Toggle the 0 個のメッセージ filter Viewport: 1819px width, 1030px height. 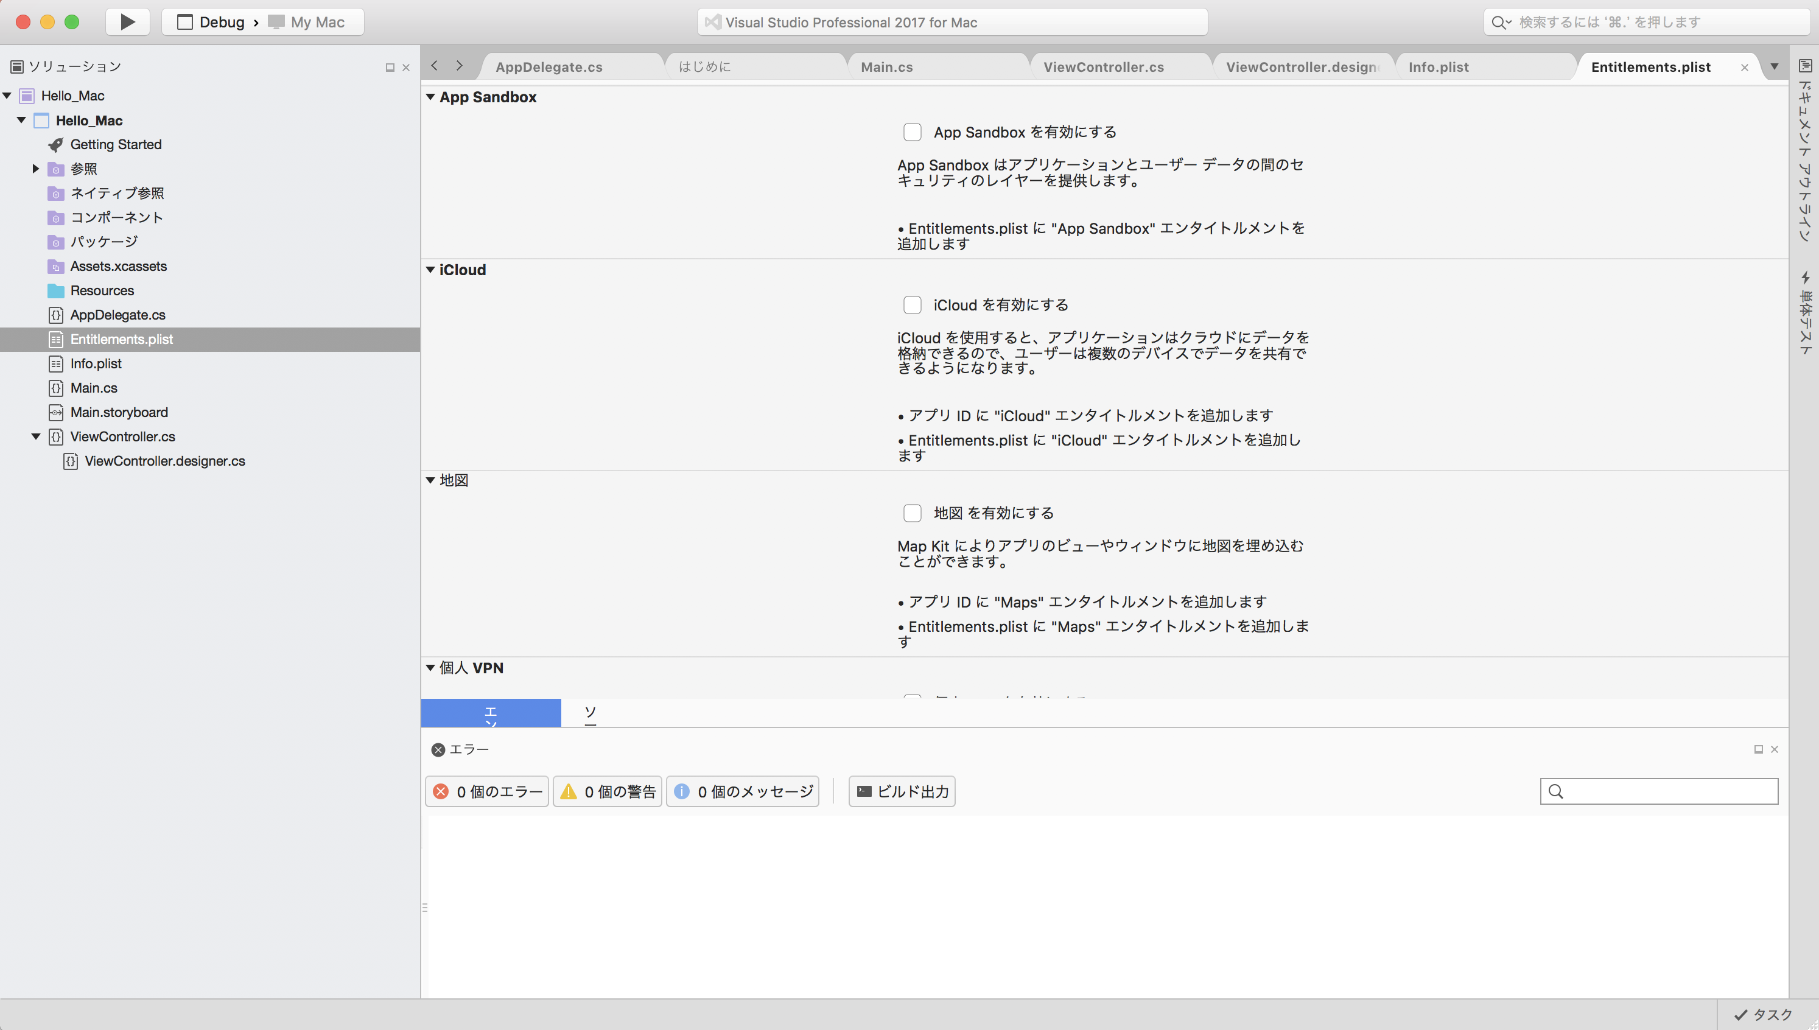pyautogui.click(x=743, y=791)
